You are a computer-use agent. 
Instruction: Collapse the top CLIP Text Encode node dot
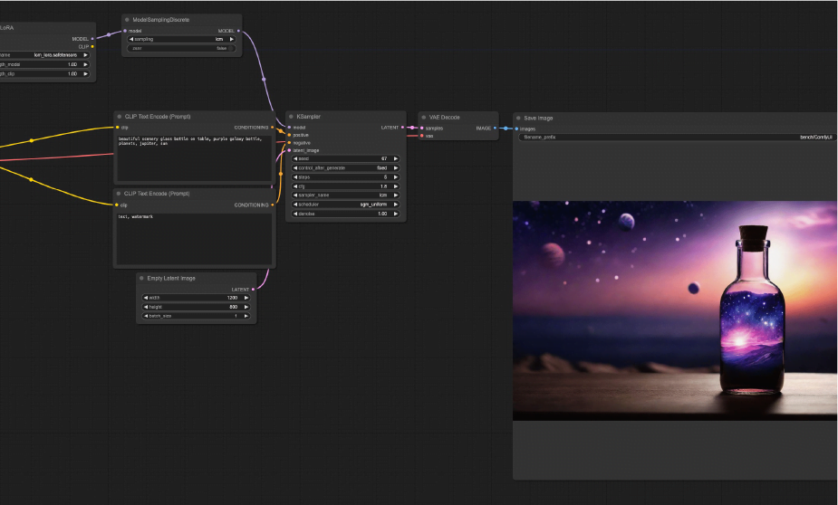coord(119,117)
